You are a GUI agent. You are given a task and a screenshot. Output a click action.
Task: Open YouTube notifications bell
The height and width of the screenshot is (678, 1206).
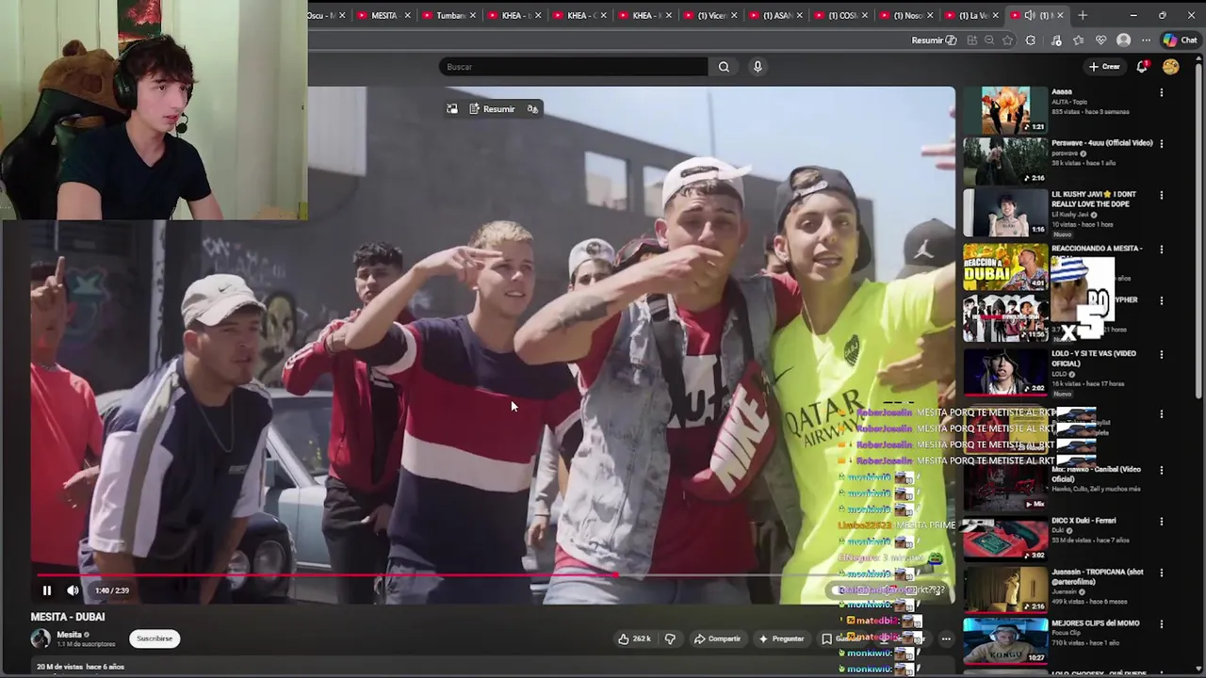pos(1142,66)
